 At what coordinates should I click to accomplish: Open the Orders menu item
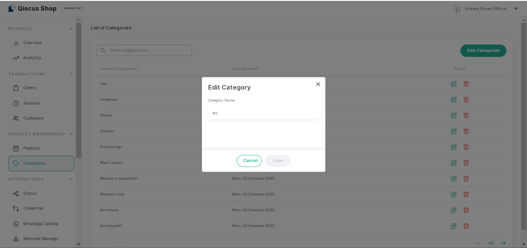(x=30, y=88)
